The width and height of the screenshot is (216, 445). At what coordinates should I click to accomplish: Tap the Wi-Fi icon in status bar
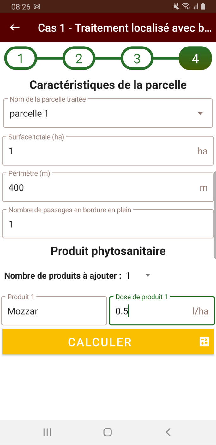[x=186, y=6]
